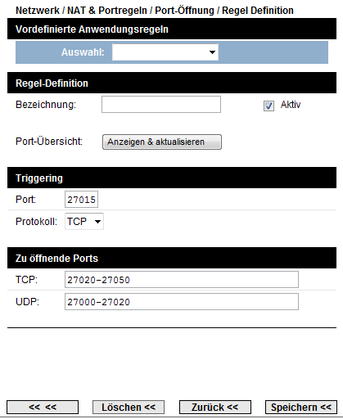Click Anzeigen & aktualisieren button
Screen dimensions: 343x419
click(162, 142)
